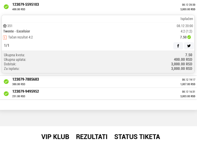This screenshot has width=197, height=144.
Task: Click the football sport icon beside 351
Action: [5, 26]
